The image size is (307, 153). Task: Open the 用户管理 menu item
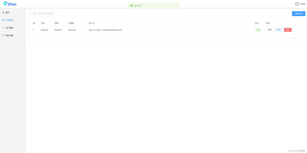point(9,28)
